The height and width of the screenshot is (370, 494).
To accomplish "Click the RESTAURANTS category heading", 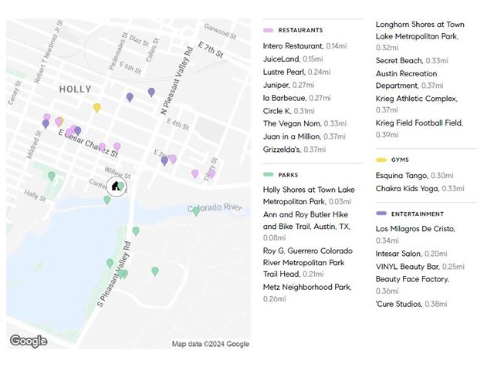I will (300, 30).
